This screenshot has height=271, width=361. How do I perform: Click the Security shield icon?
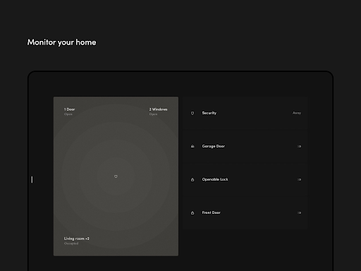coord(192,113)
